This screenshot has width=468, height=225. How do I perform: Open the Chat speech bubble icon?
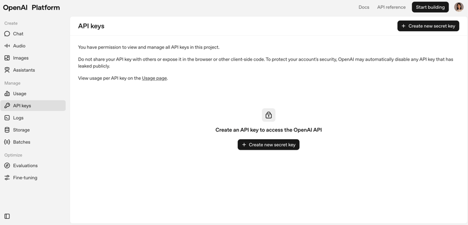(7, 34)
